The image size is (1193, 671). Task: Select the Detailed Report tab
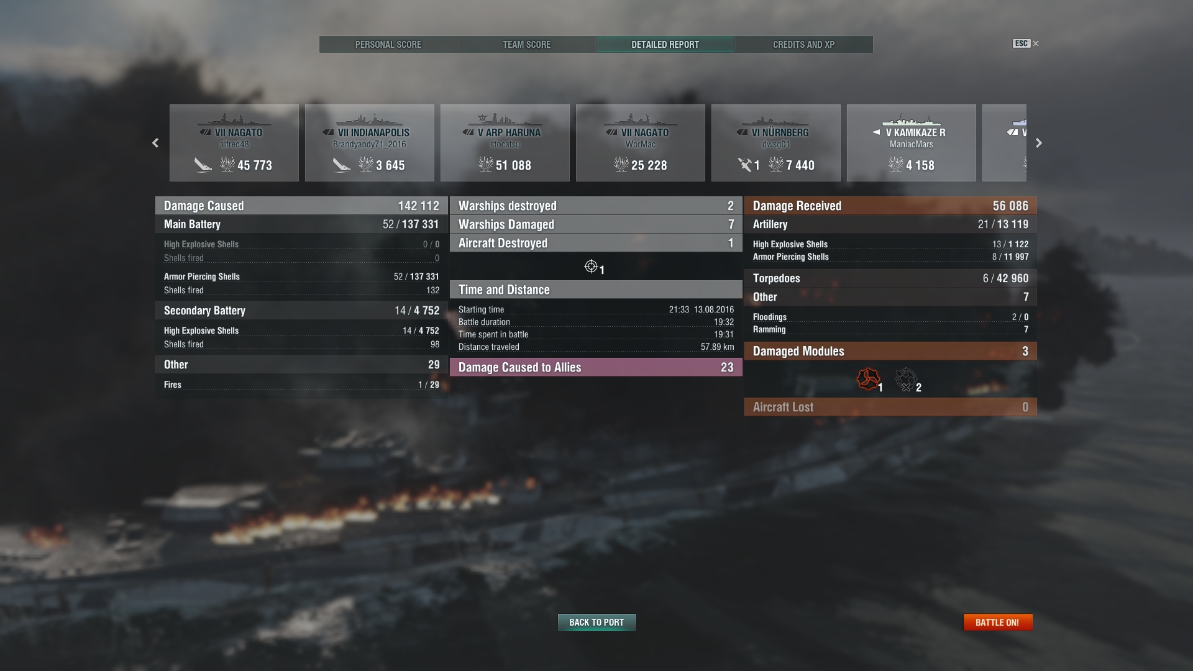[x=665, y=45]
